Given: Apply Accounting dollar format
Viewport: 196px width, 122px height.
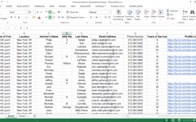Looking at the screenshot, I should click(91, 17).
